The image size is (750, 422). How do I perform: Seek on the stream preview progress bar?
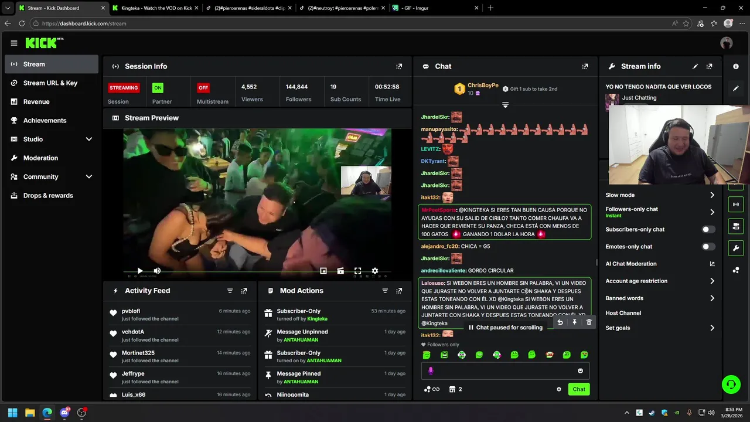(257, 272)
